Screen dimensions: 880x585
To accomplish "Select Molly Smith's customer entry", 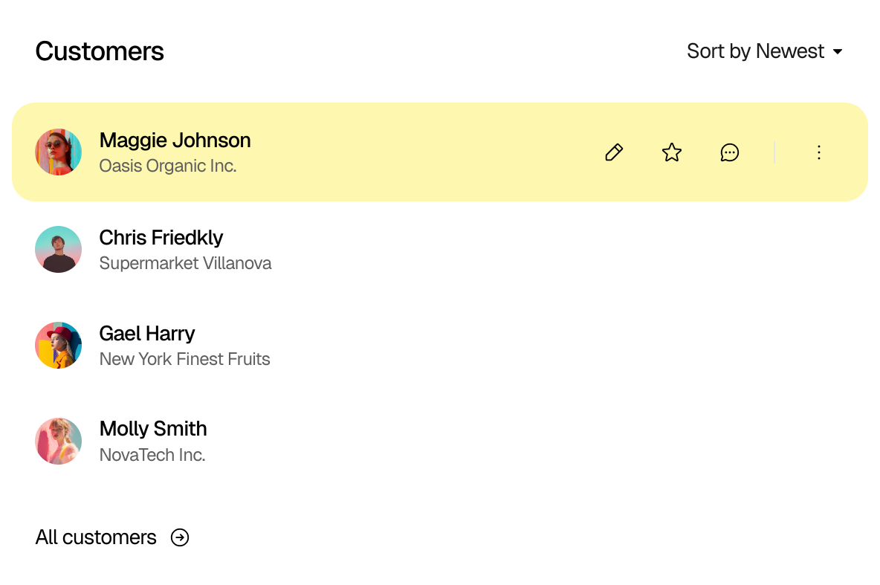I will tap(152, 429).
